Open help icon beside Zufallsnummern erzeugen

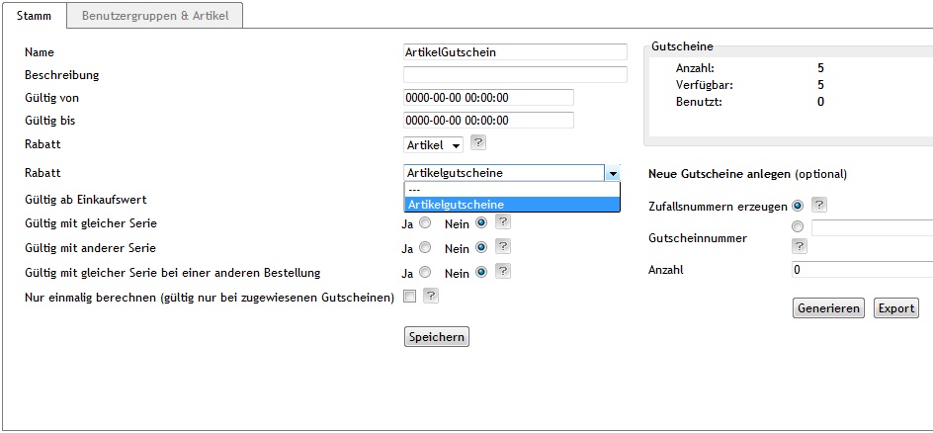click(x=818, y=205)
